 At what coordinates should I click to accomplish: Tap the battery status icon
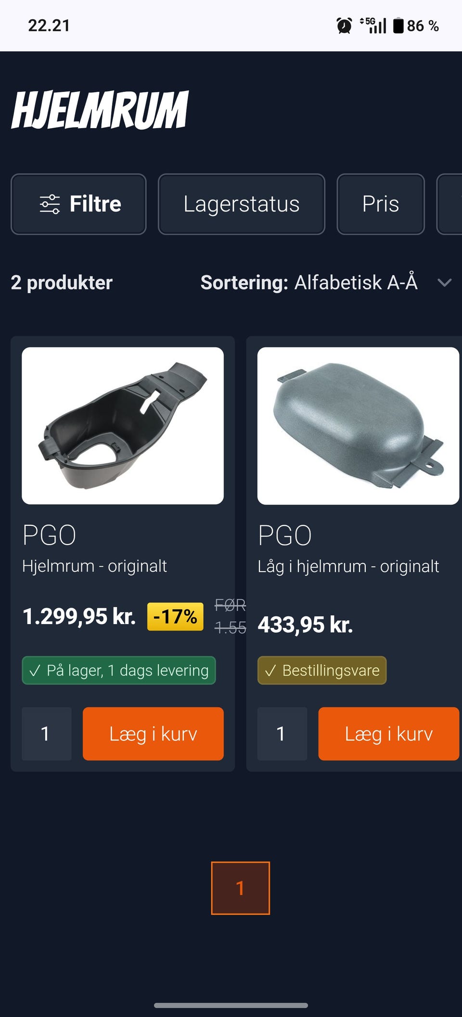click(x=398, y=26)
